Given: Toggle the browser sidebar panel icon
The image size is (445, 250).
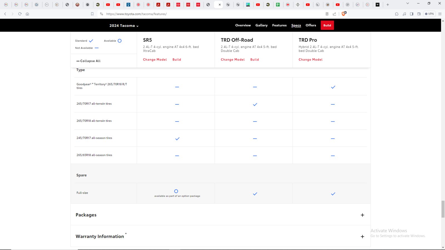Looking at the screenshot, I should [412, 14].
